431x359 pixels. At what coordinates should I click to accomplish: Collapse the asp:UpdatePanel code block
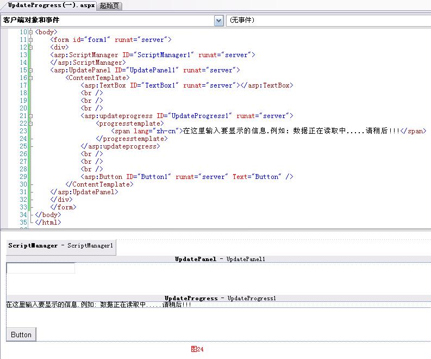30,70
